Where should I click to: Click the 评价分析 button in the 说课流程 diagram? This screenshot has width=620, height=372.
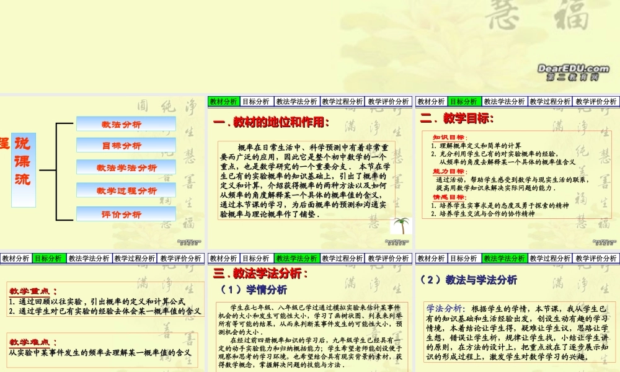click(126, 214)
